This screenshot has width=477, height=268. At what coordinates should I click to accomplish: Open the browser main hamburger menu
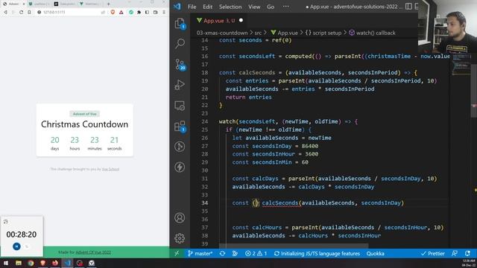pos(164,12)
